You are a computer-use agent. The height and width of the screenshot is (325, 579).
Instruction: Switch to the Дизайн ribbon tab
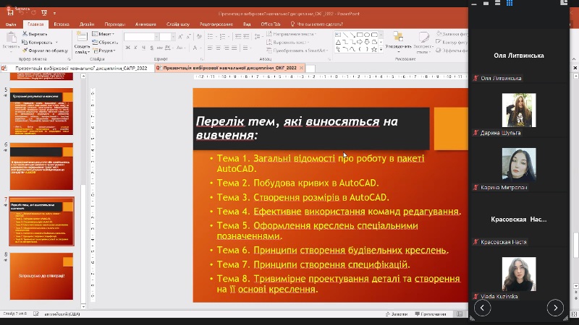(x=87, y=25)
